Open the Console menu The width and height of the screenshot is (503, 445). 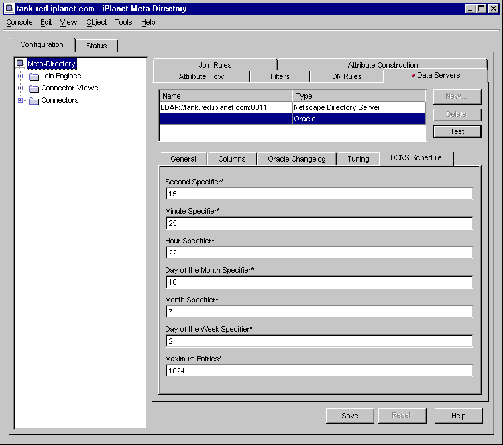coord(19,22)
